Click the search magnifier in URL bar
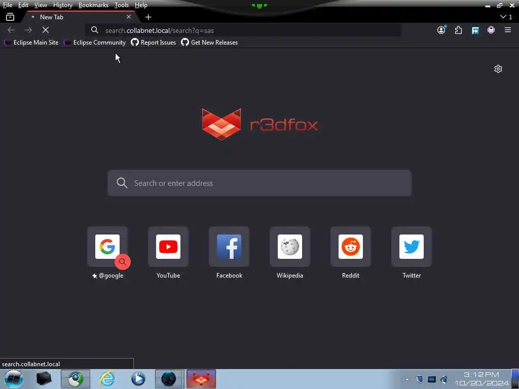The width and height of the screenshot is (519, 389). (95, 30)
